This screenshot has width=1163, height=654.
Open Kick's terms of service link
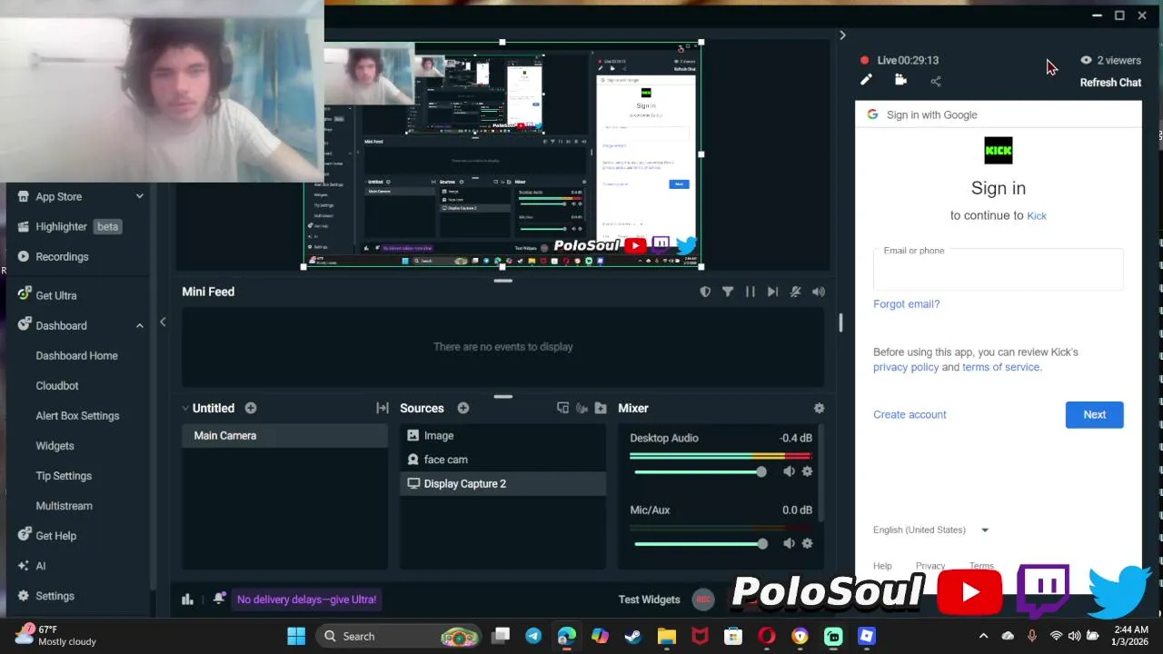tap(1000, 367)
